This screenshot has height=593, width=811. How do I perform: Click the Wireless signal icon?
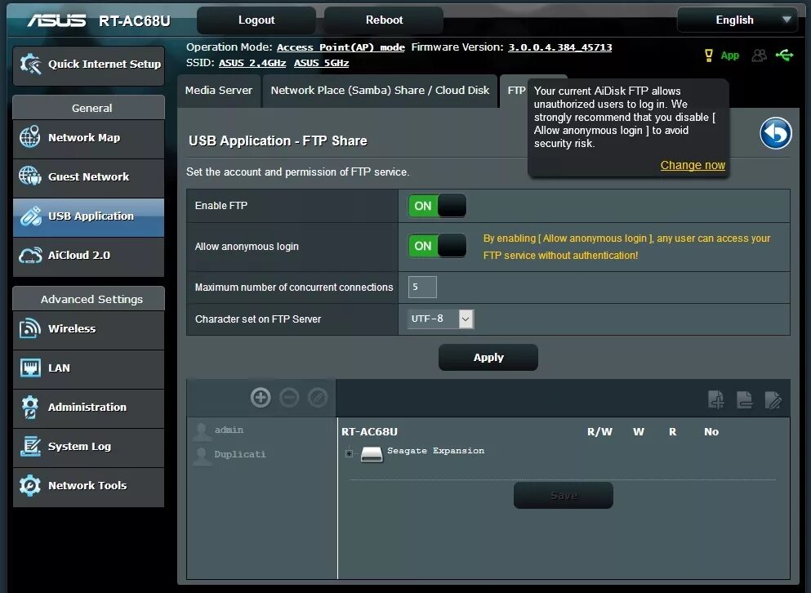point(30,328)
